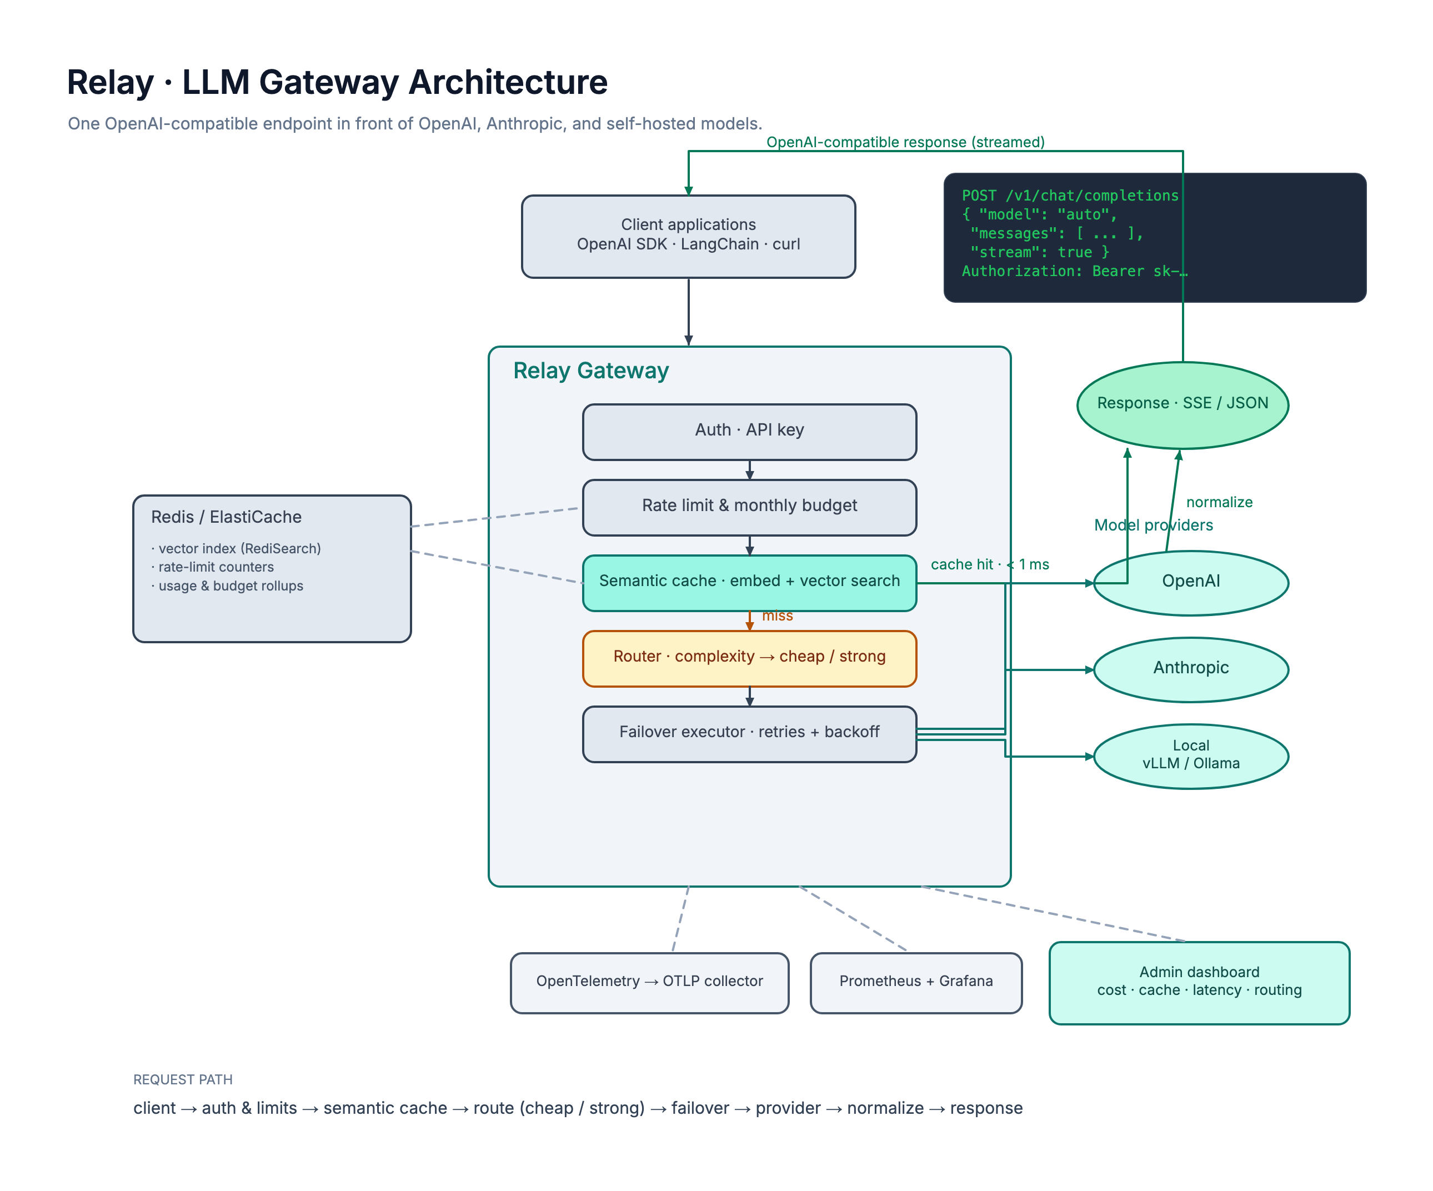The image size is (1433, 1191).
Task: Click the Semantic cache node
Action: 749,583
